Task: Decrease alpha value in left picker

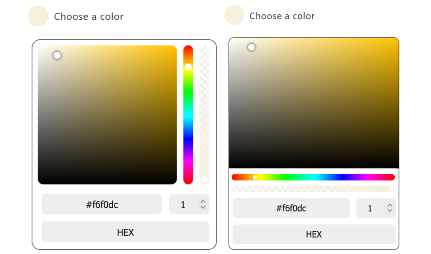Action: pyautogui.click(x=203, y=207)
